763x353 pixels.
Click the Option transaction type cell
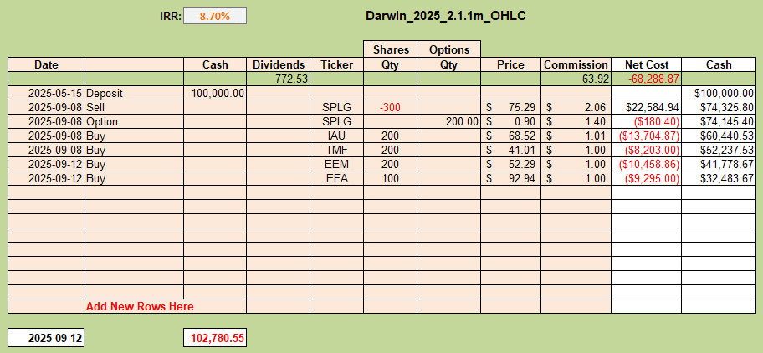tap(134, 121)
